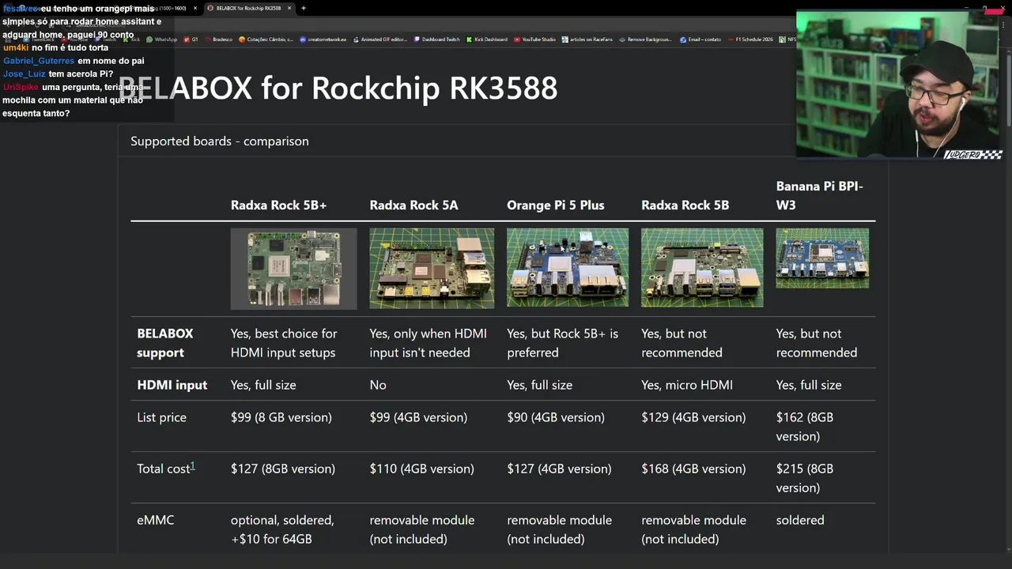Viewport: 1012px width, 569px height.
Task: Click the '$99 (8 GB version)' price
Action: pos(281,417)
